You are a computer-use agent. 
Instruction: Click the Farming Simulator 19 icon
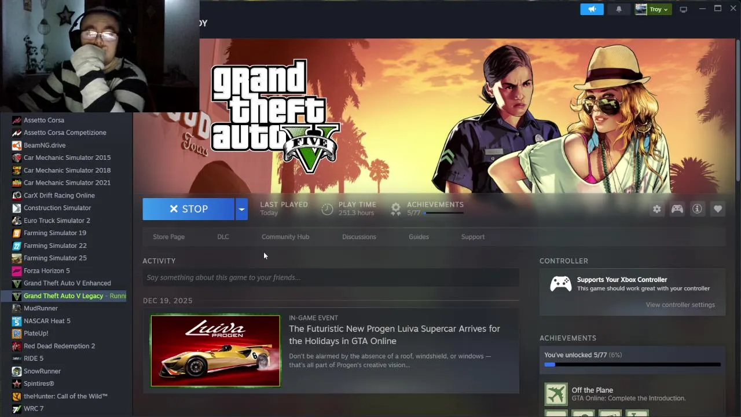click(x=17, y=233)
